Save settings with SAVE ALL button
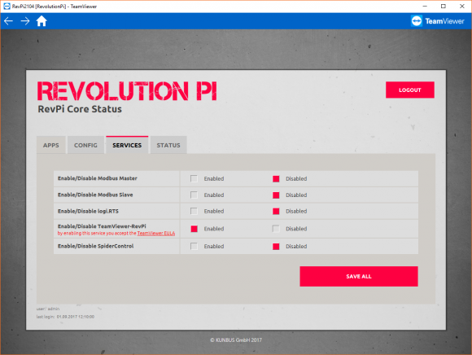This screenshot has height=355, width=472. click(x=359, y=276)
